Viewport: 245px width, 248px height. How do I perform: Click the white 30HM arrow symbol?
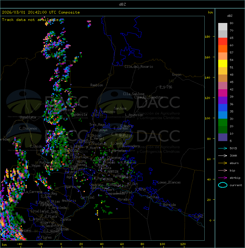(223, 156)
